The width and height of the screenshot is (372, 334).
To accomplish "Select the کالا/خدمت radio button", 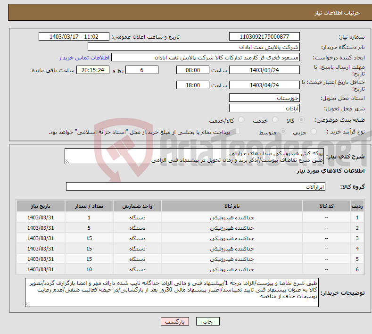I will pyautogui.click(x=241, y=120).
